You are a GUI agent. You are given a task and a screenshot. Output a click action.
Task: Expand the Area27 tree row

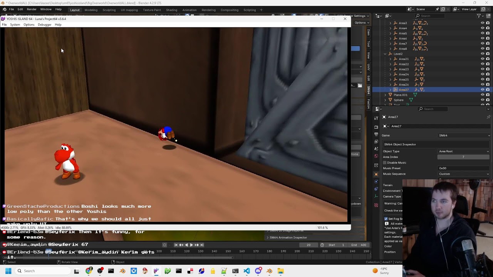(x=390, y=90)
